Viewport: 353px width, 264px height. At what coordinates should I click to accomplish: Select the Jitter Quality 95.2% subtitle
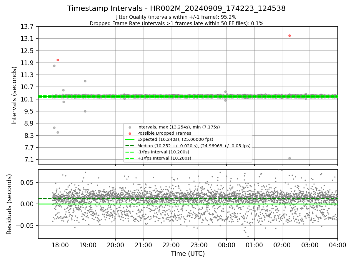click(176, 17)
